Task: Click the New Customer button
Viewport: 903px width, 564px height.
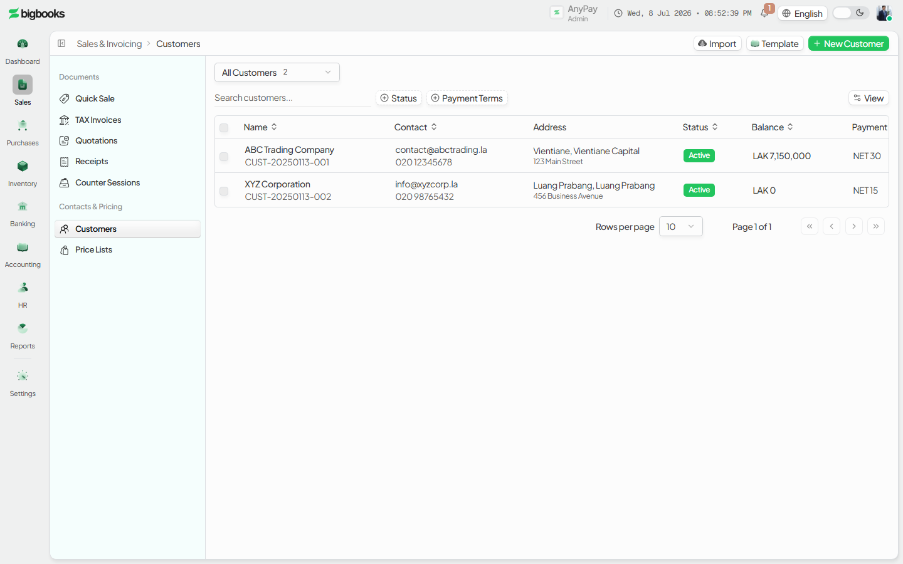Action: [x=848, y=43]
